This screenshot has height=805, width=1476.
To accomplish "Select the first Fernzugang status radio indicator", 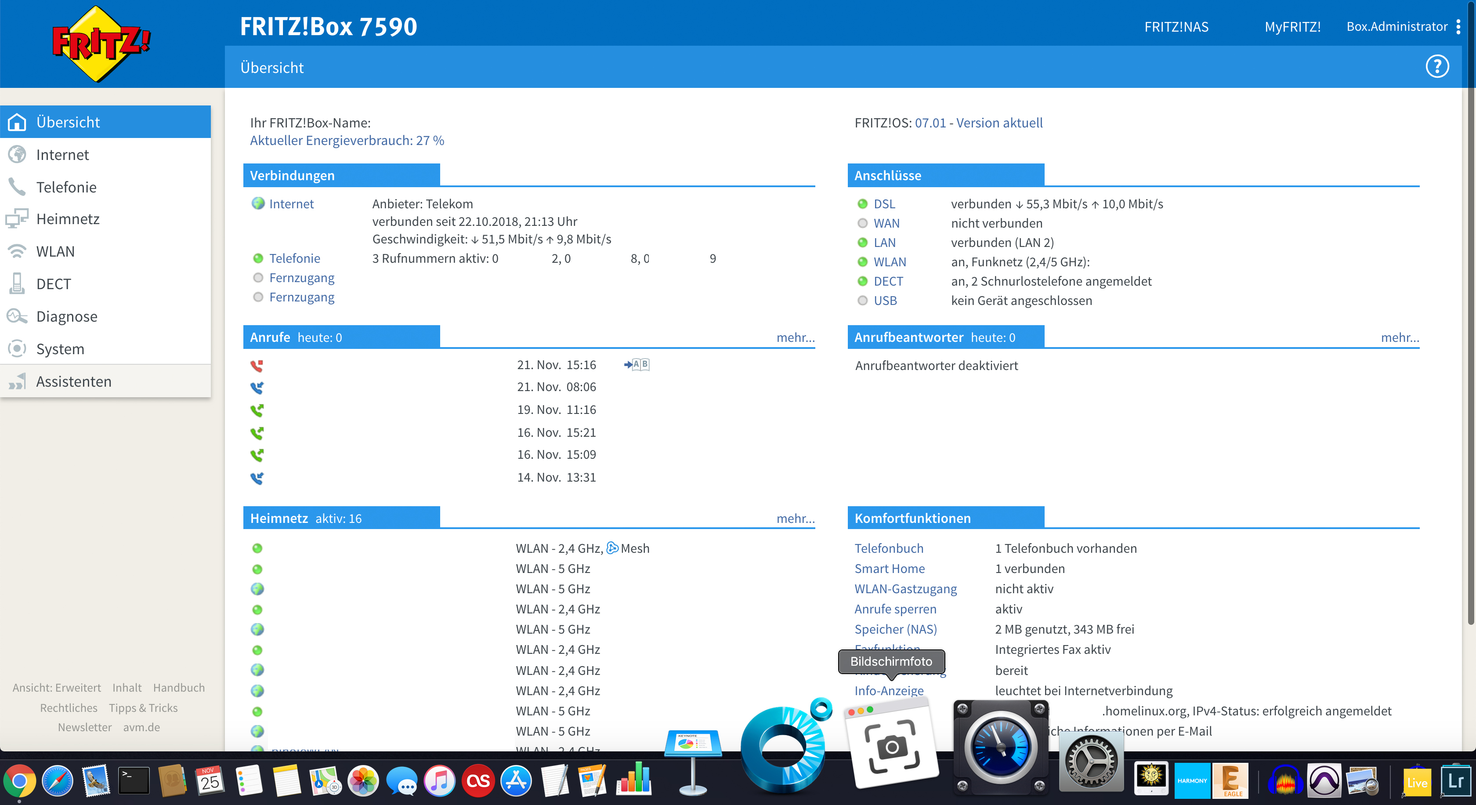I will coord(258,277).
